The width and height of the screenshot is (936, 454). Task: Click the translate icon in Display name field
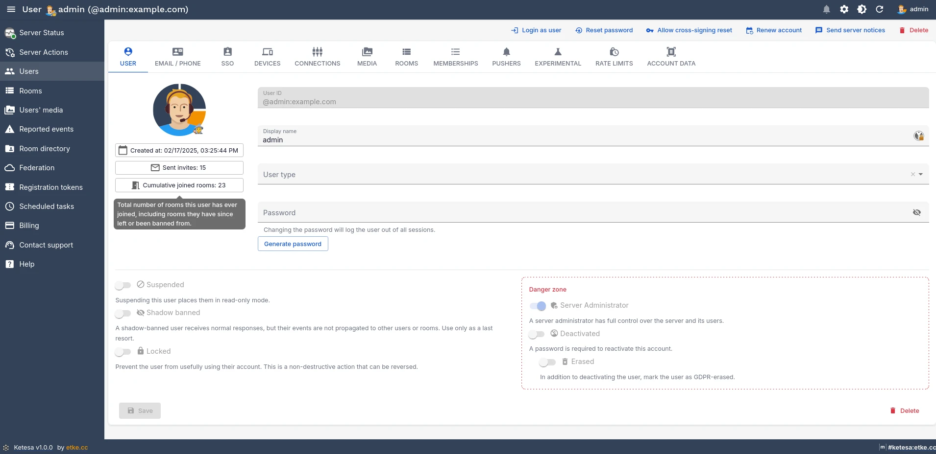click(919, 136)
